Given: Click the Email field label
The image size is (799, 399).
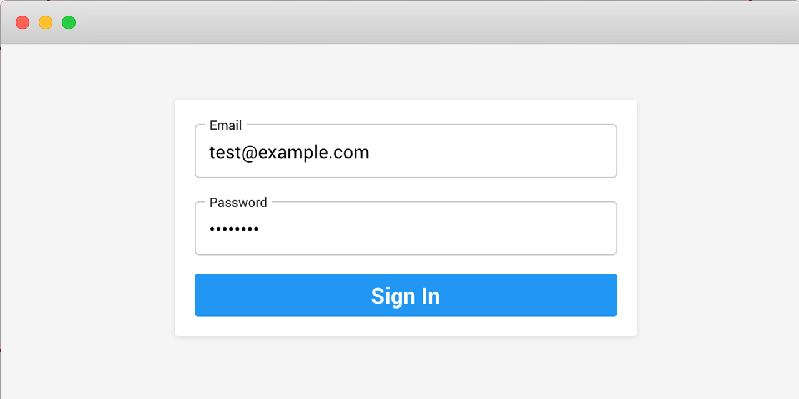Looking at the screenshot, I should pyautogui.click(x=225, y=125).
